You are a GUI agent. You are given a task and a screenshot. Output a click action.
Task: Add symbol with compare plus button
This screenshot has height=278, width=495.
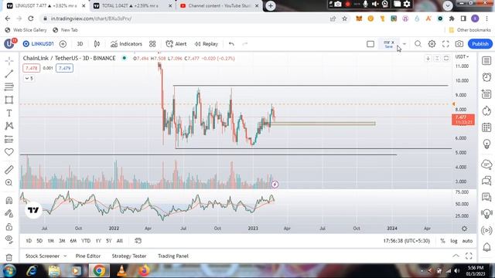63,44
